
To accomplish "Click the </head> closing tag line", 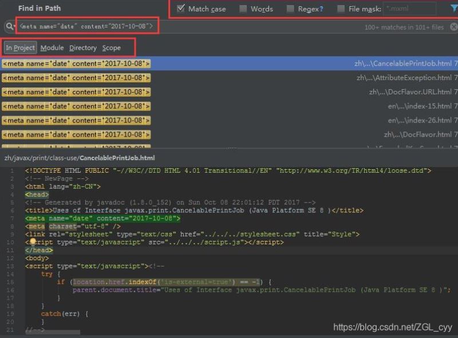I will 39,250.
